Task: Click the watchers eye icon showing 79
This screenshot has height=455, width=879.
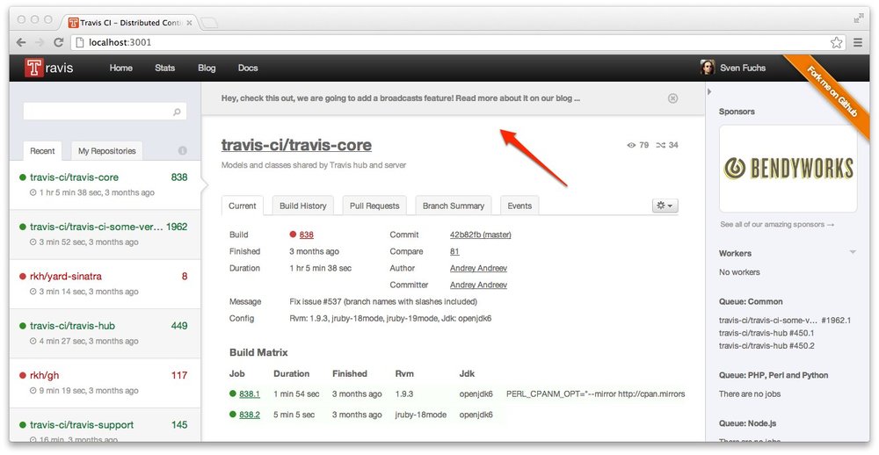Action: 631,145
